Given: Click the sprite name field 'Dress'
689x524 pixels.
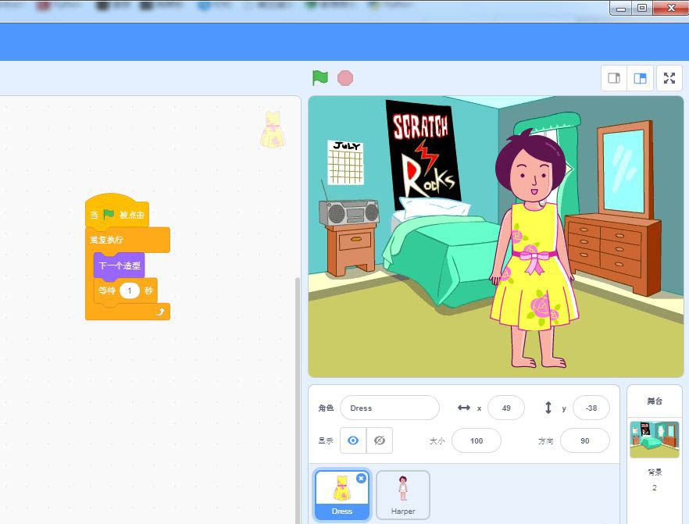Looking at the screenshot, I should click(x=389, y=408).
